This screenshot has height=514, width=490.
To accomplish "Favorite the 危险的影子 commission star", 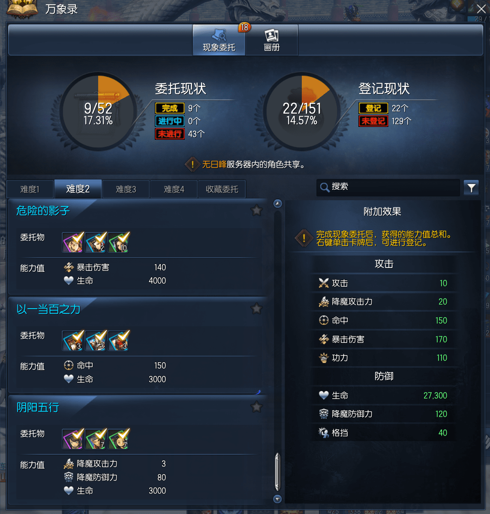I will [x=256, y=210].
